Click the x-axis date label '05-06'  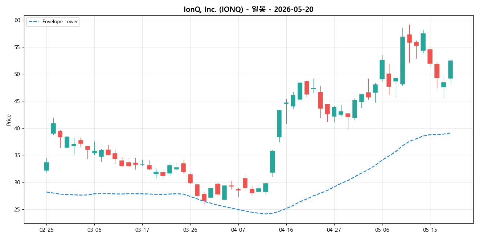coord(382,230)
